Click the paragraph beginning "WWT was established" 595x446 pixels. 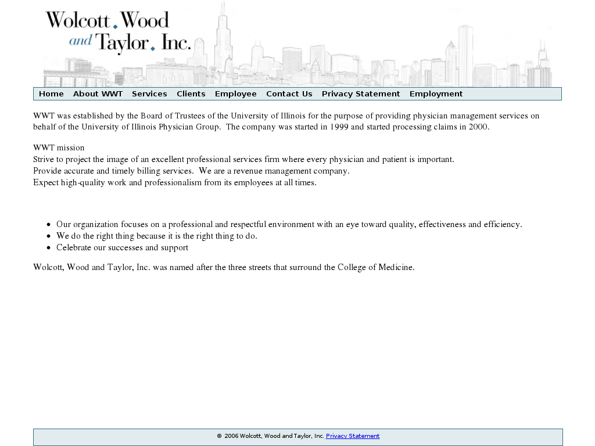pos(286,121)
